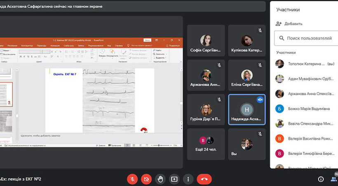Click Найти in the editing group

click(157, 50)
